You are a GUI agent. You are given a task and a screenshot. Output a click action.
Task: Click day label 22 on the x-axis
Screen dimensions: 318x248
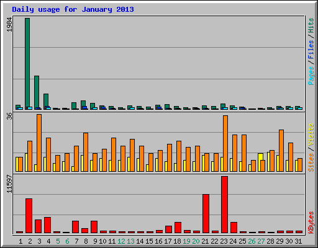click(x=214, y=241)
